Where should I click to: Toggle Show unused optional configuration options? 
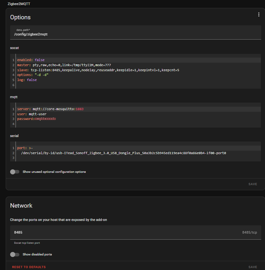click(x=15, y=172)
